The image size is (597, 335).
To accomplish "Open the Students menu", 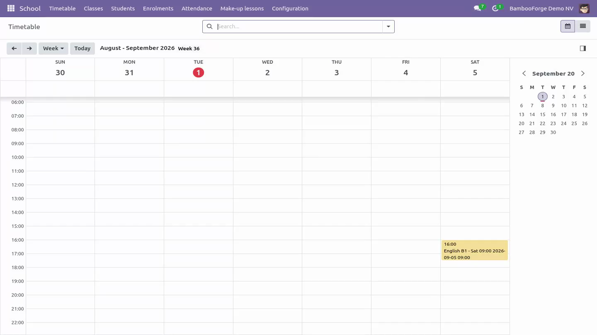I will [x=123, y=8].
